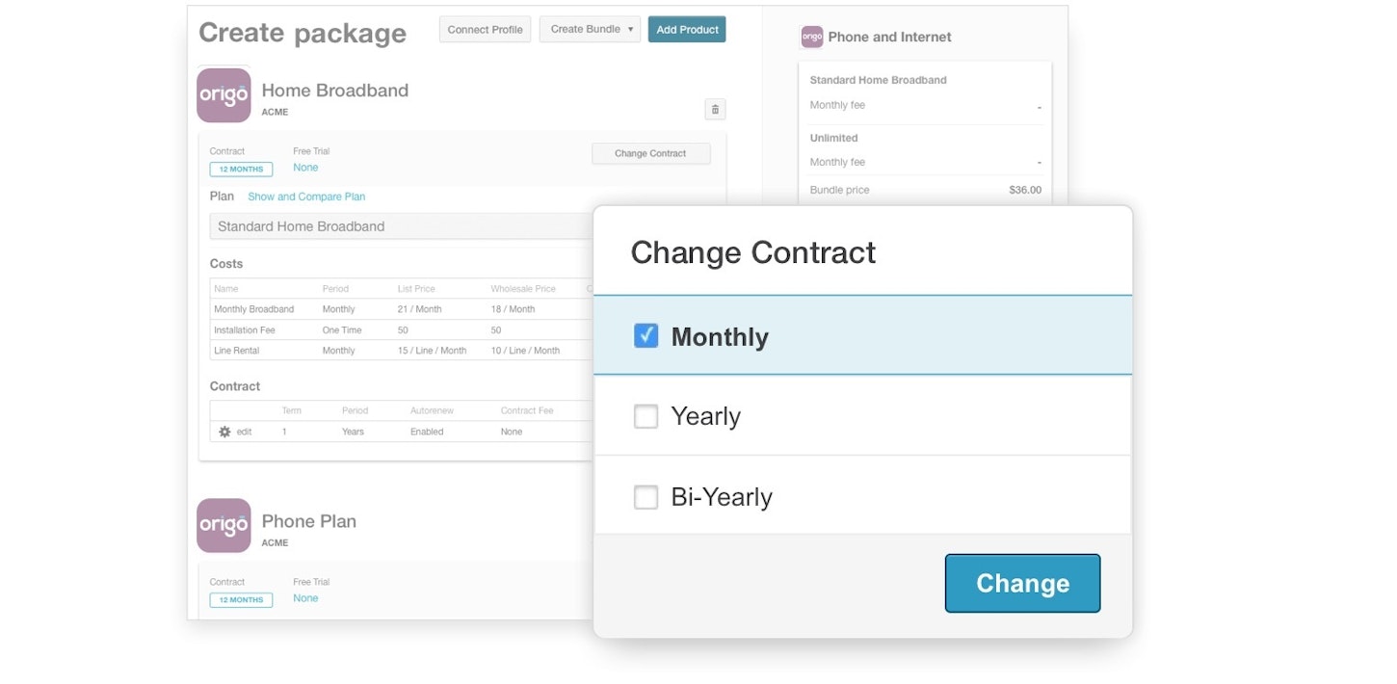Click the Connect Profile button
Image resolution: width=1397 pixels, height=684 pixels.
click(x=485, y=30)
